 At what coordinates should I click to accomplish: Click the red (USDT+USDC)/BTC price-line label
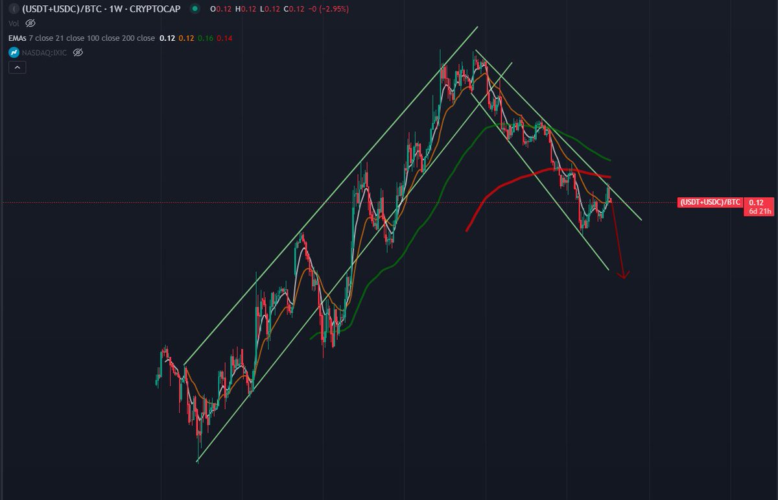[x=709, y=202]
